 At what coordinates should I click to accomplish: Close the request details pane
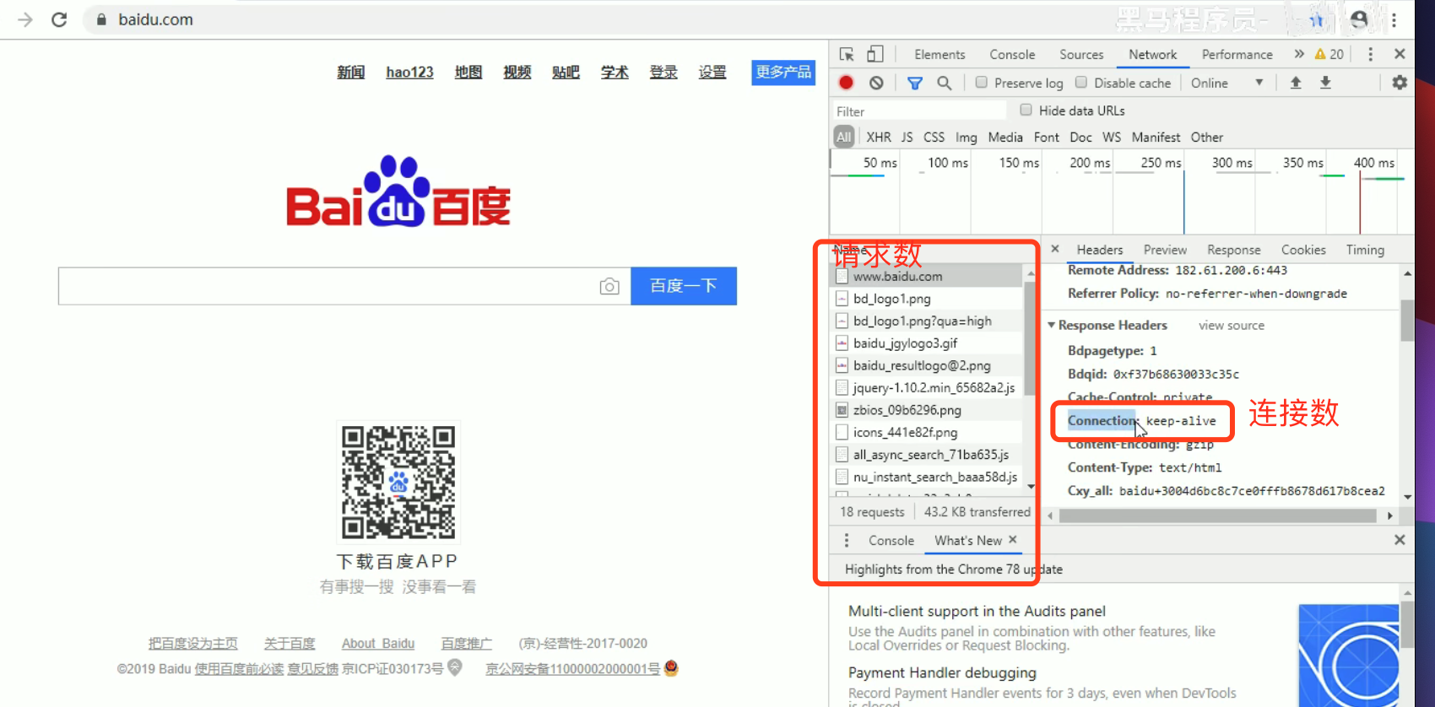pyautogui.click(x=1055, y=249)
